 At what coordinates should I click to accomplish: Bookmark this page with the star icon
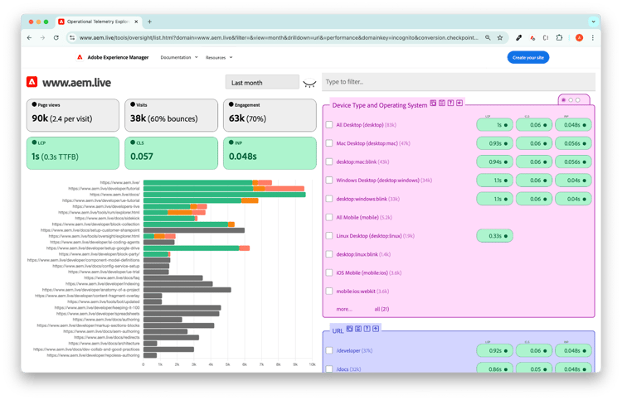499,37
